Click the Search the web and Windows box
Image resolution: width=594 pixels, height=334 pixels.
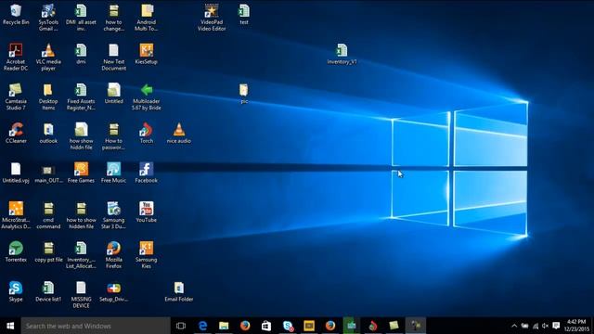coord(96,326)
